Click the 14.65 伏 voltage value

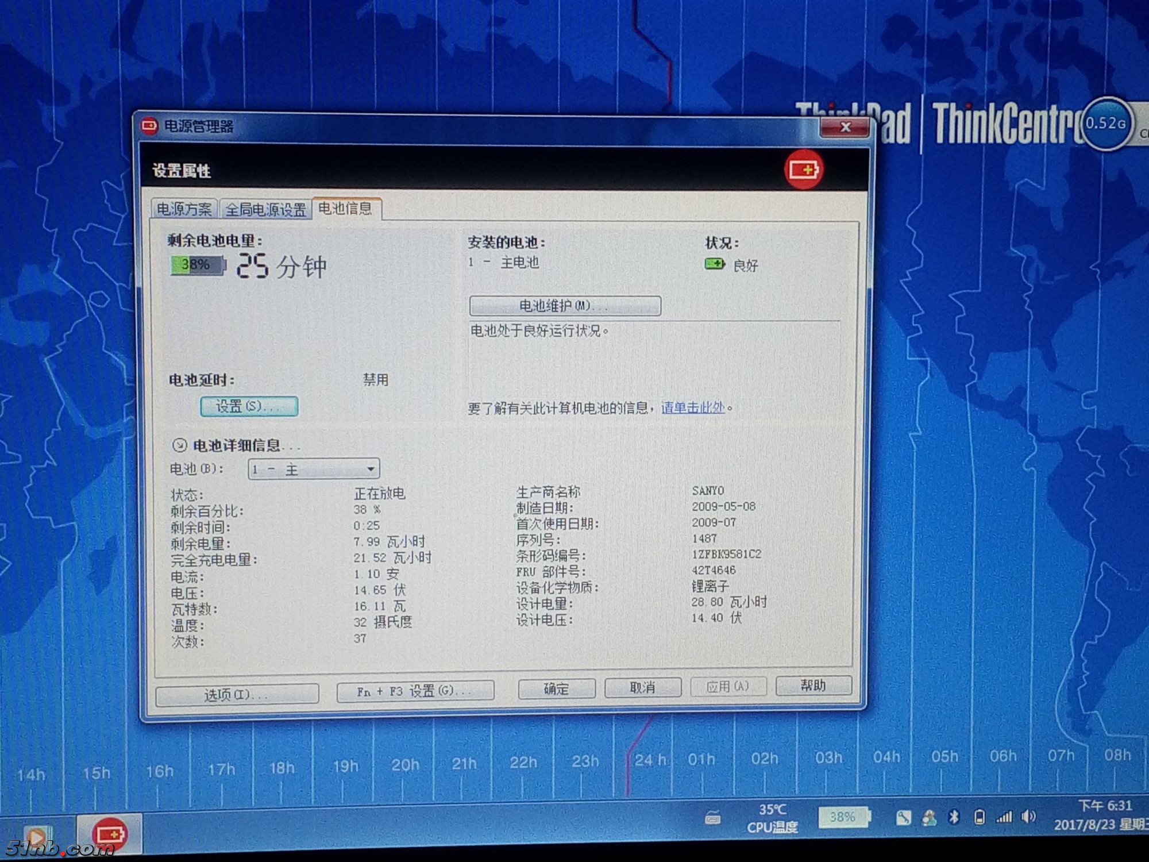pyautogui.click(x=379, y=590)
